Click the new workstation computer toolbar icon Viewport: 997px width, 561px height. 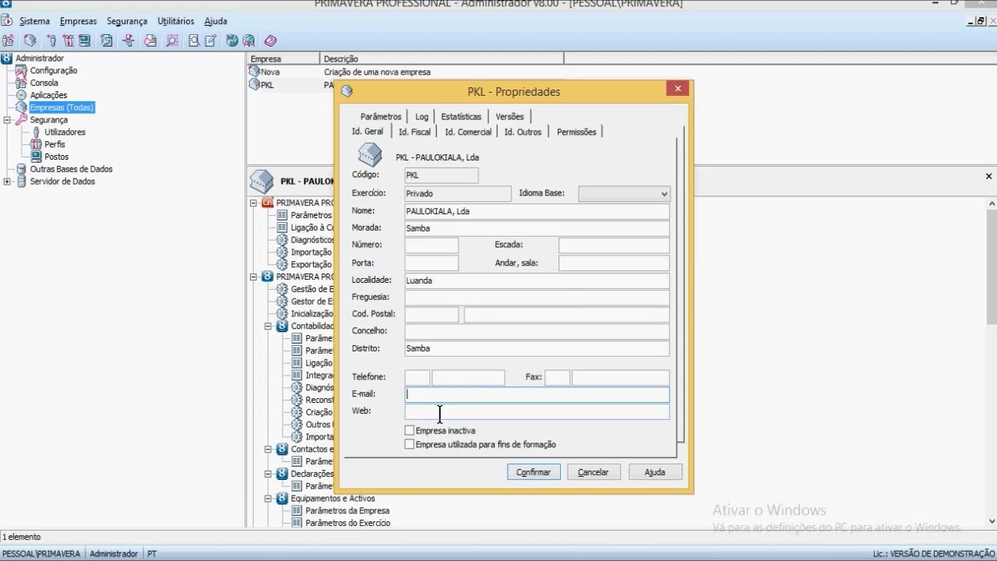[84, 41]
